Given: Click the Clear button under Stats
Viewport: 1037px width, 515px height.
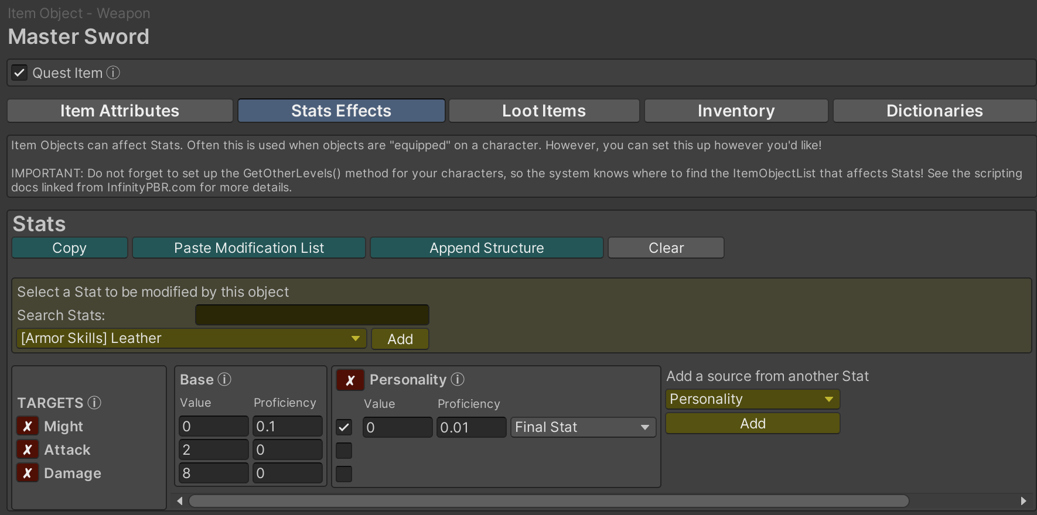Looking at the screenshot, I should pyautogui.click(x=666, y=248).
